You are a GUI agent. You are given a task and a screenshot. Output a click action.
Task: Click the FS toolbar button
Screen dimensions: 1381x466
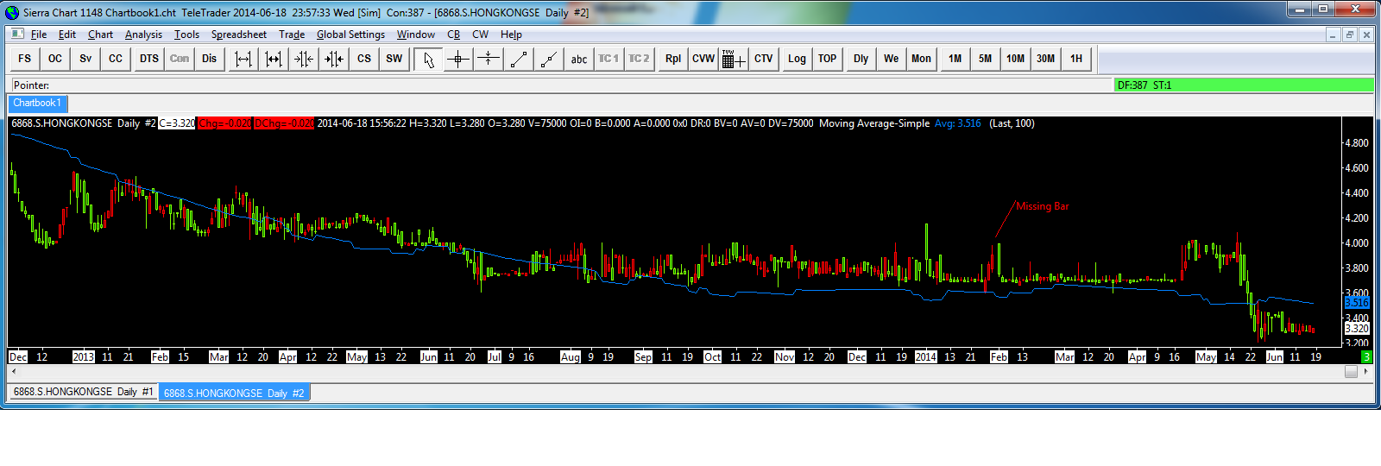24,59
